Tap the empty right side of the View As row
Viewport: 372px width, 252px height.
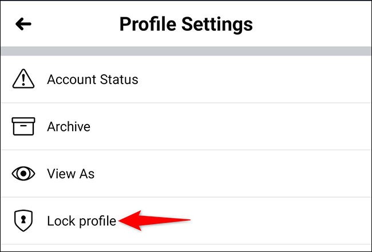(x=286, y=174)
